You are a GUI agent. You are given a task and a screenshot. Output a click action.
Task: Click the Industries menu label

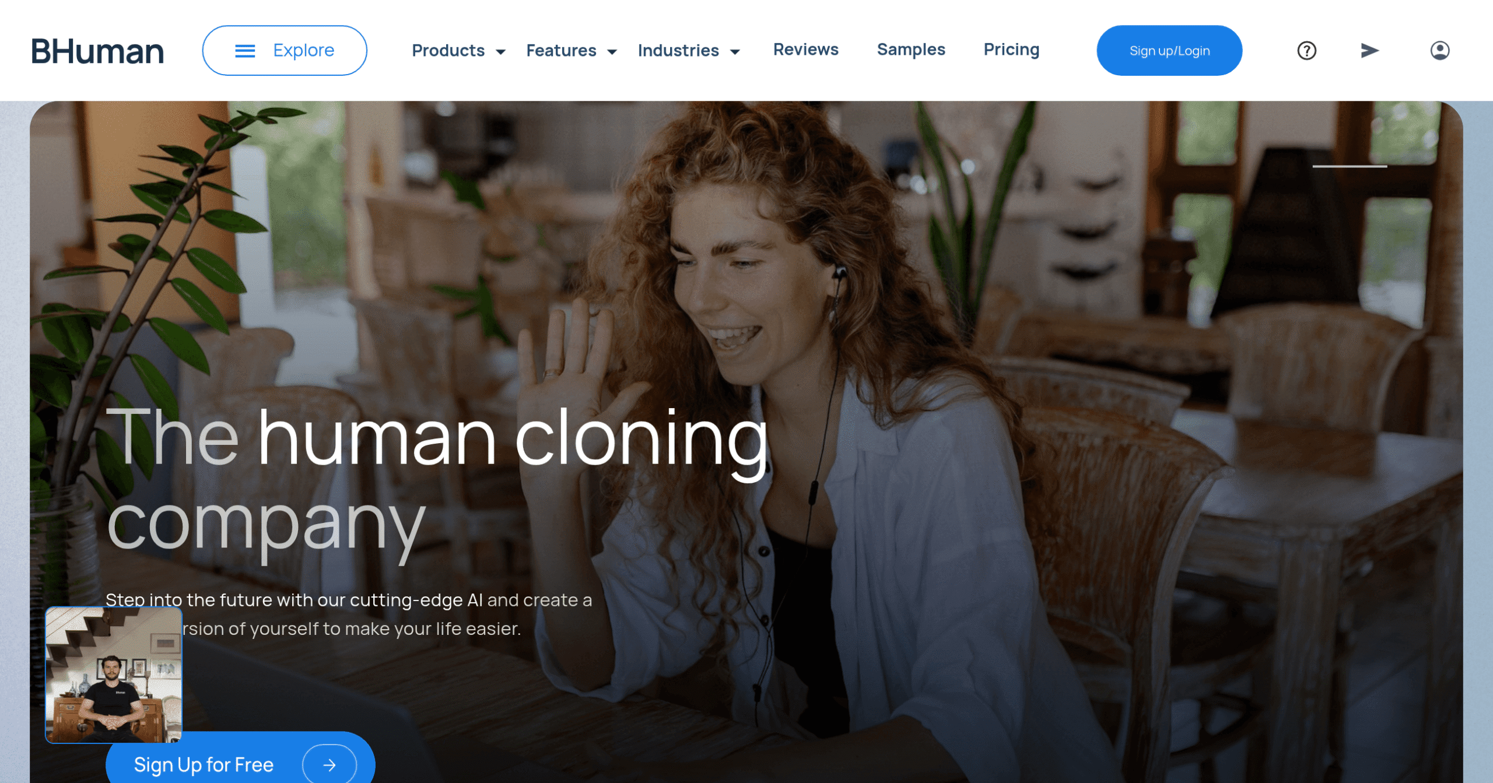pyautogui.click(x=678, y=51)
